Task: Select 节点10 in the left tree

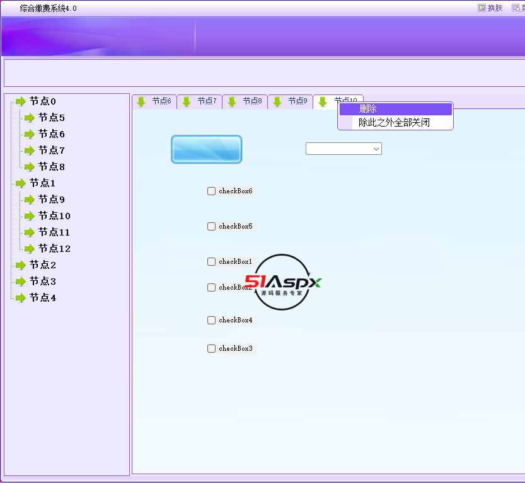Action: click(54, 216)
